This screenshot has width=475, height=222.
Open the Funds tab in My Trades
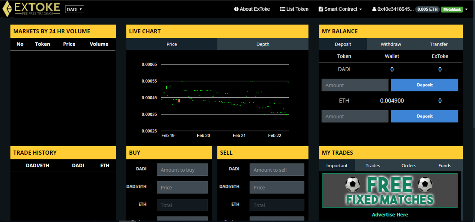click(445, 165)
